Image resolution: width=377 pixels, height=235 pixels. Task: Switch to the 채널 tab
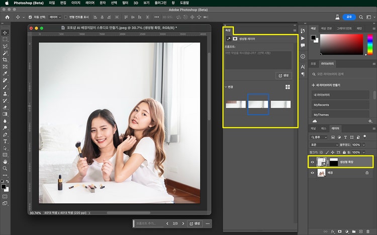(x=313, y=129)
